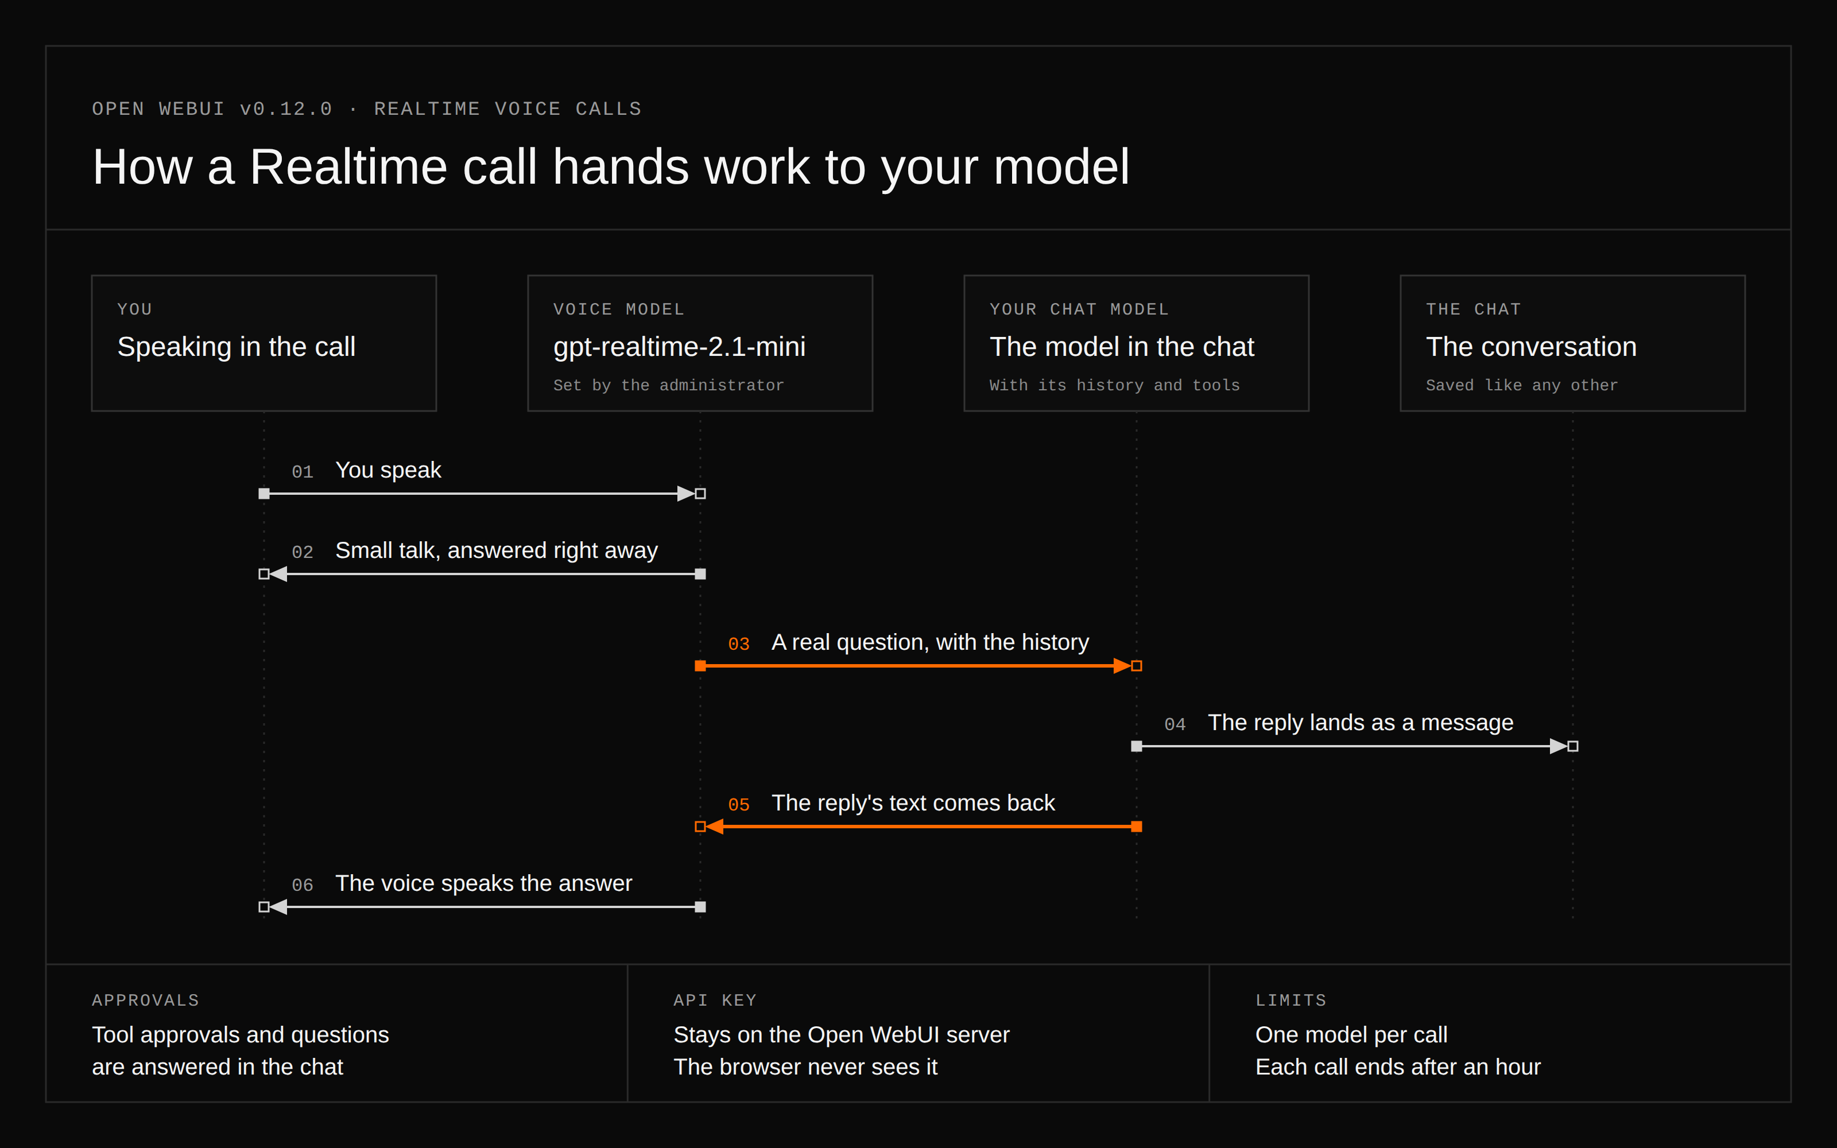Click the 'THE CHAT' label
1837x1148 pixels.
[1472, 309]
